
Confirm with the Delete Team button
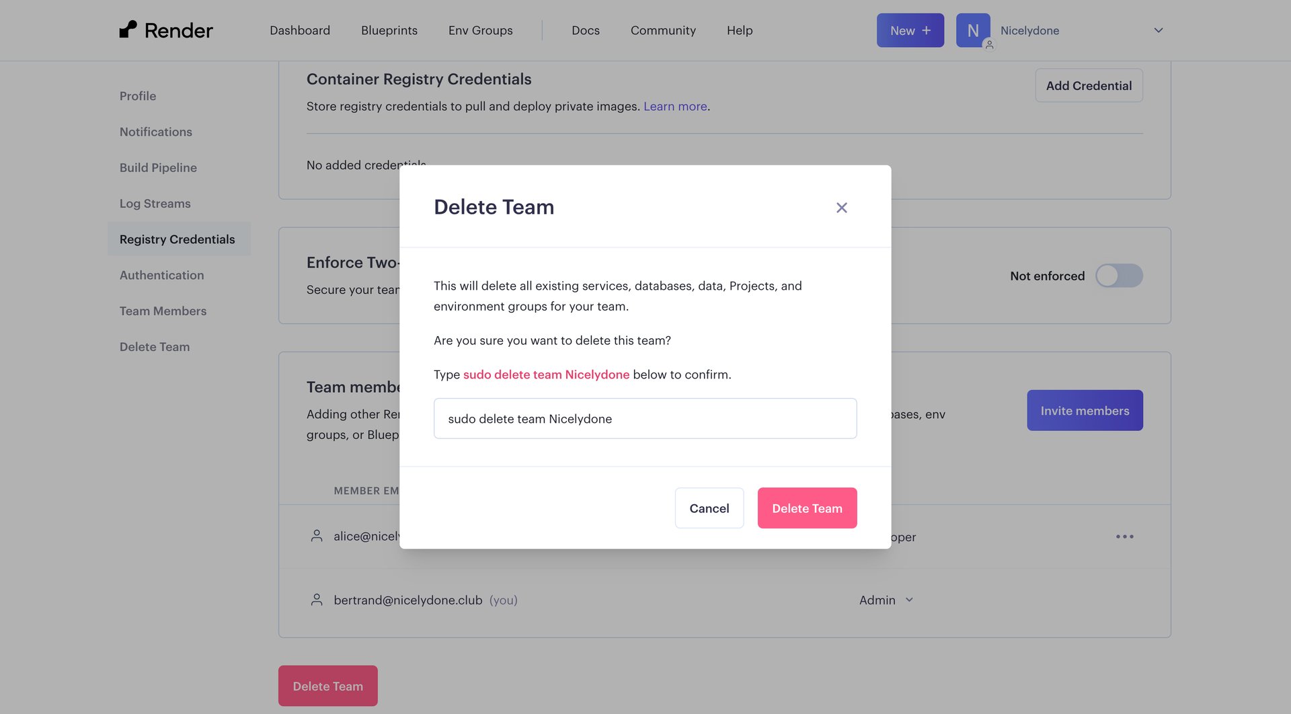pyautogui.click(x=807, y=508)
